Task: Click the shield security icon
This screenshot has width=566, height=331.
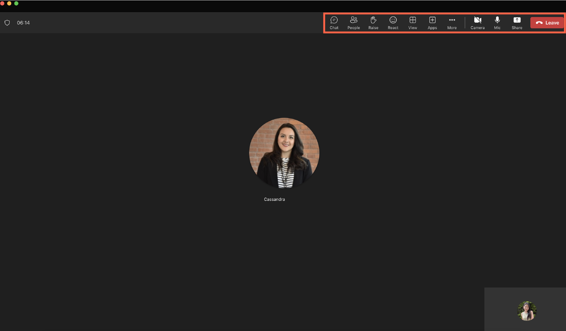Action: tap(7, 22)
